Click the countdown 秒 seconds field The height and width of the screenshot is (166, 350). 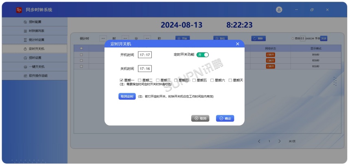147,39
